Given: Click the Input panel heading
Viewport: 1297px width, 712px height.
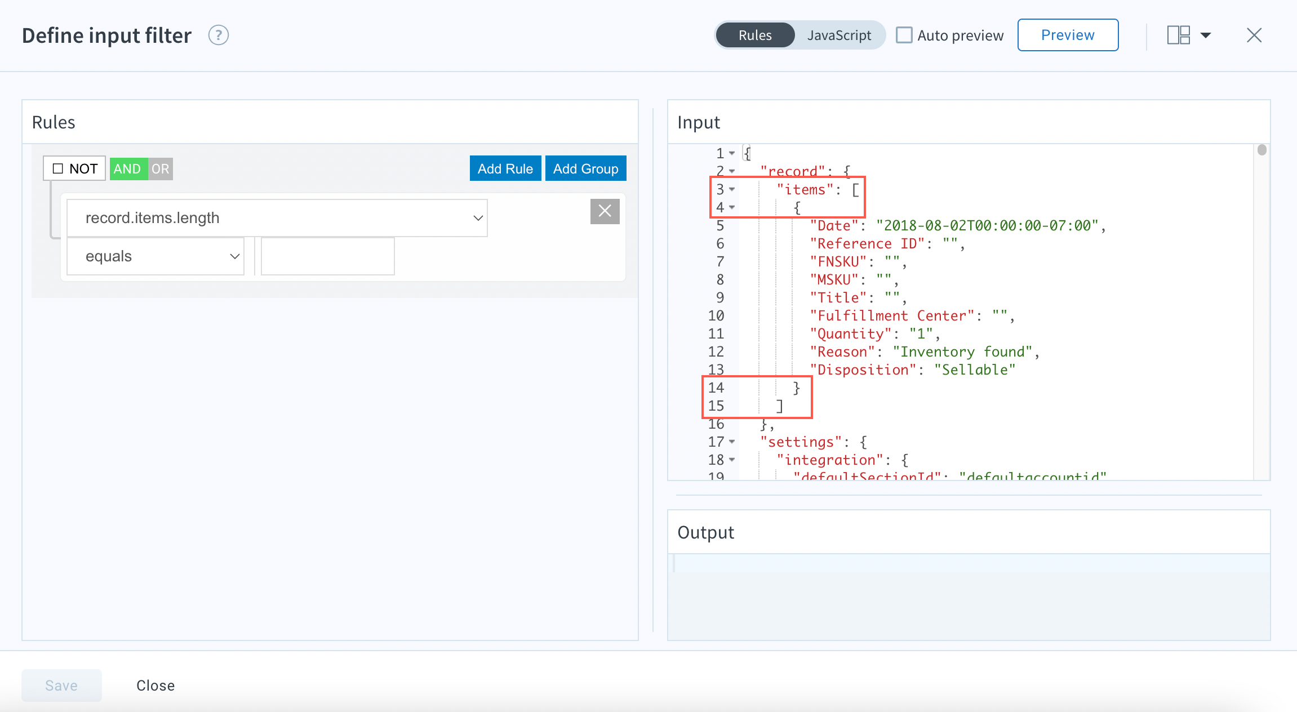Looking at the screenshot, I should point(699,122).
